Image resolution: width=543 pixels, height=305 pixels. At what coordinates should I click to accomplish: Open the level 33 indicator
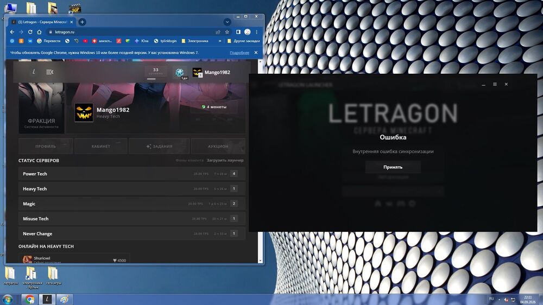pyautogui.click(x=155, y=72)
